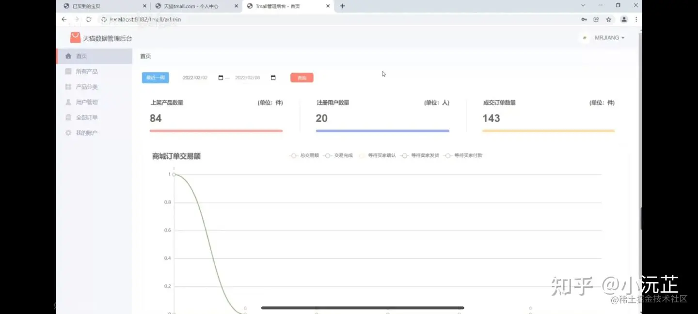The width and height of the screenshot is (698, 314).
Task: Open the start date calendar picker icon
Action: click(221, 78)
